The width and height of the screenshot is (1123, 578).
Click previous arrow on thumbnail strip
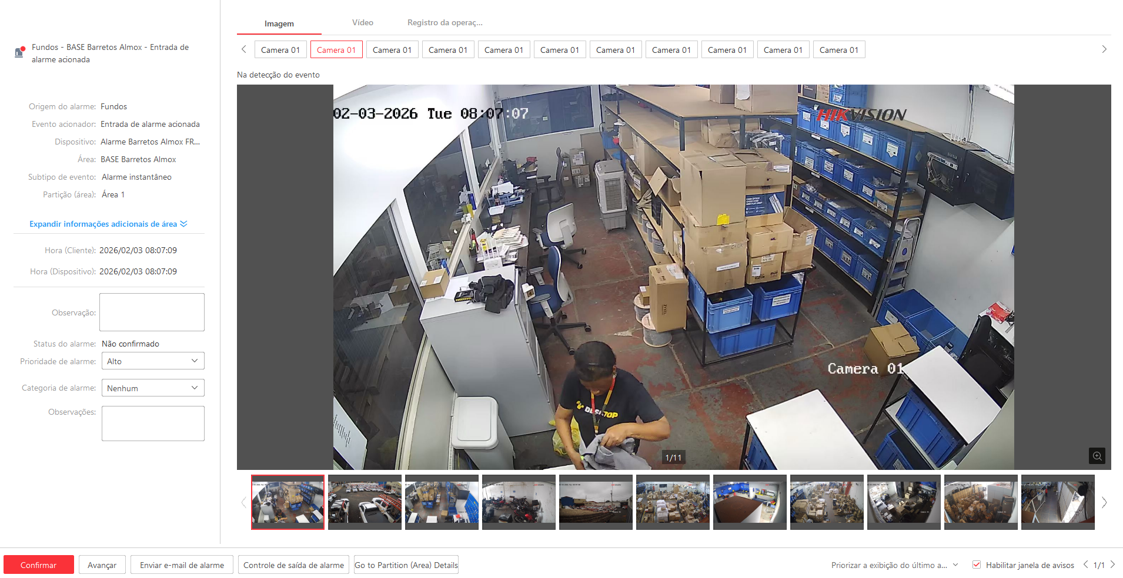[243, 502]
